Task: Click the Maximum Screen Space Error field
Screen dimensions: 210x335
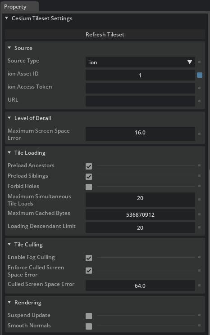Action: click(140, 134)
